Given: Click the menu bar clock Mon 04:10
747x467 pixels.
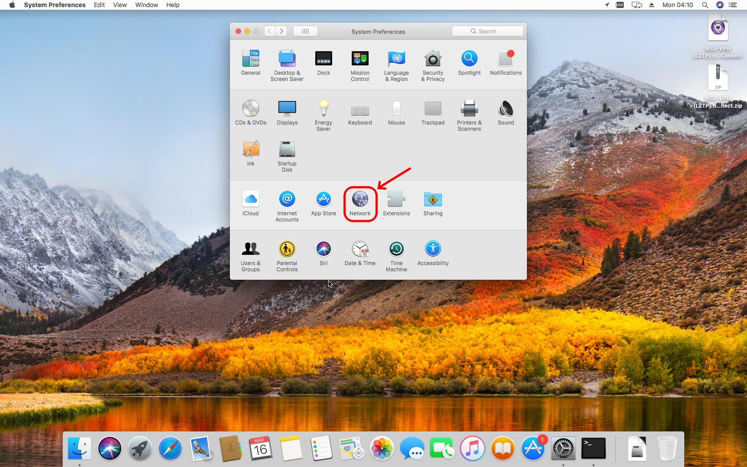Looking at the screenshot, I should 677,5.
